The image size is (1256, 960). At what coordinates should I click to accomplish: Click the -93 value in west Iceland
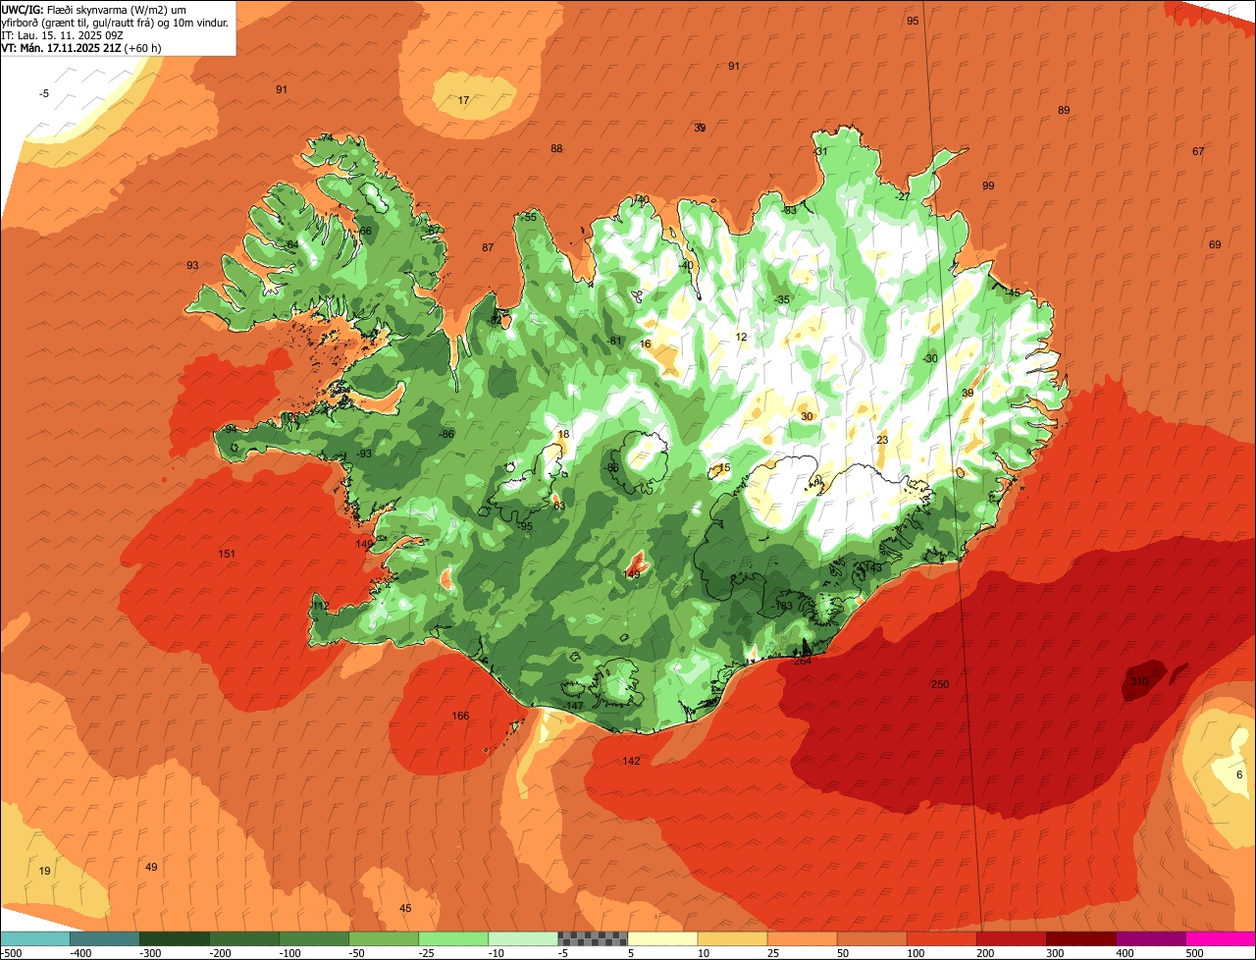pyautogui.click(x=364, y=453)
